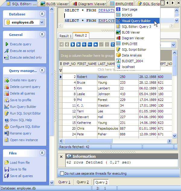Delete record with minus button
The width and height of the screenshot is (181, 191).
pos(90,44)
